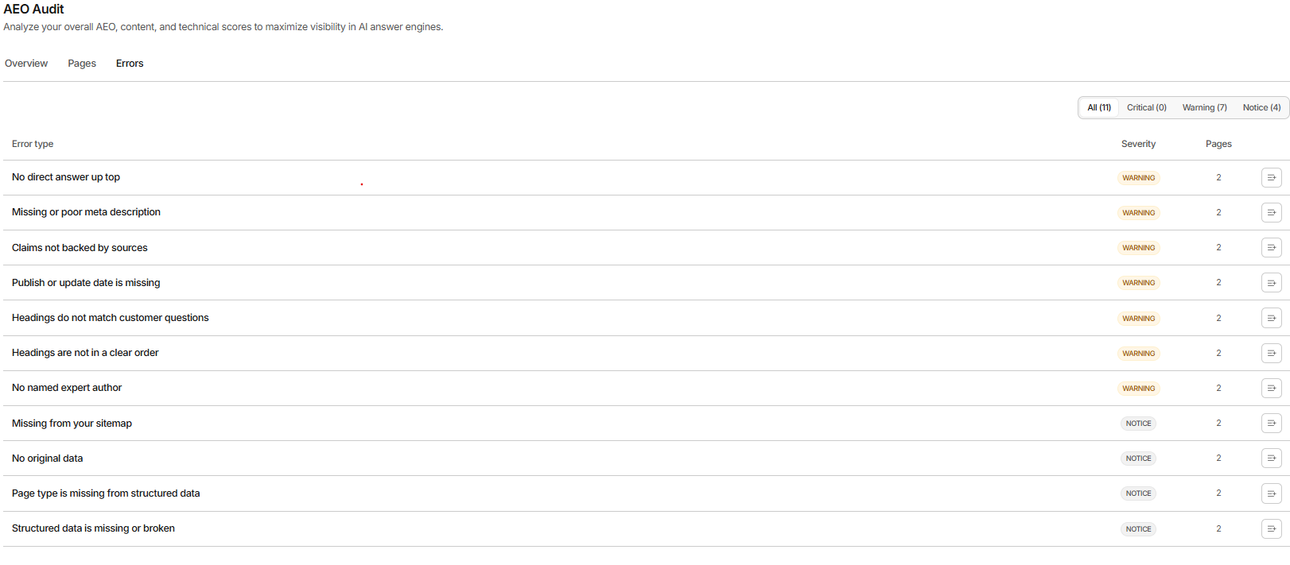Open details icon for Page type is missing from structured data

coord(1271,493)
